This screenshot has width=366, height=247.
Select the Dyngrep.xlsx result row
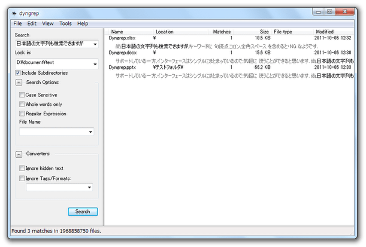(229, 38)
